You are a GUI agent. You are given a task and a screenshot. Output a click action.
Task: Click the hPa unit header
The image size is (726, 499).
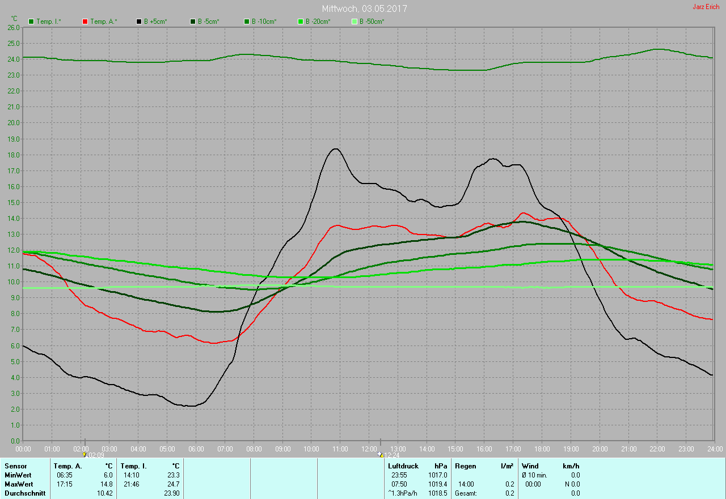point(441,466)
